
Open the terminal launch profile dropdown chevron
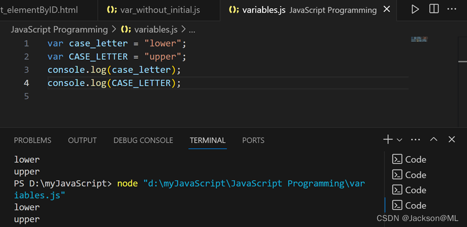[399, 140]
